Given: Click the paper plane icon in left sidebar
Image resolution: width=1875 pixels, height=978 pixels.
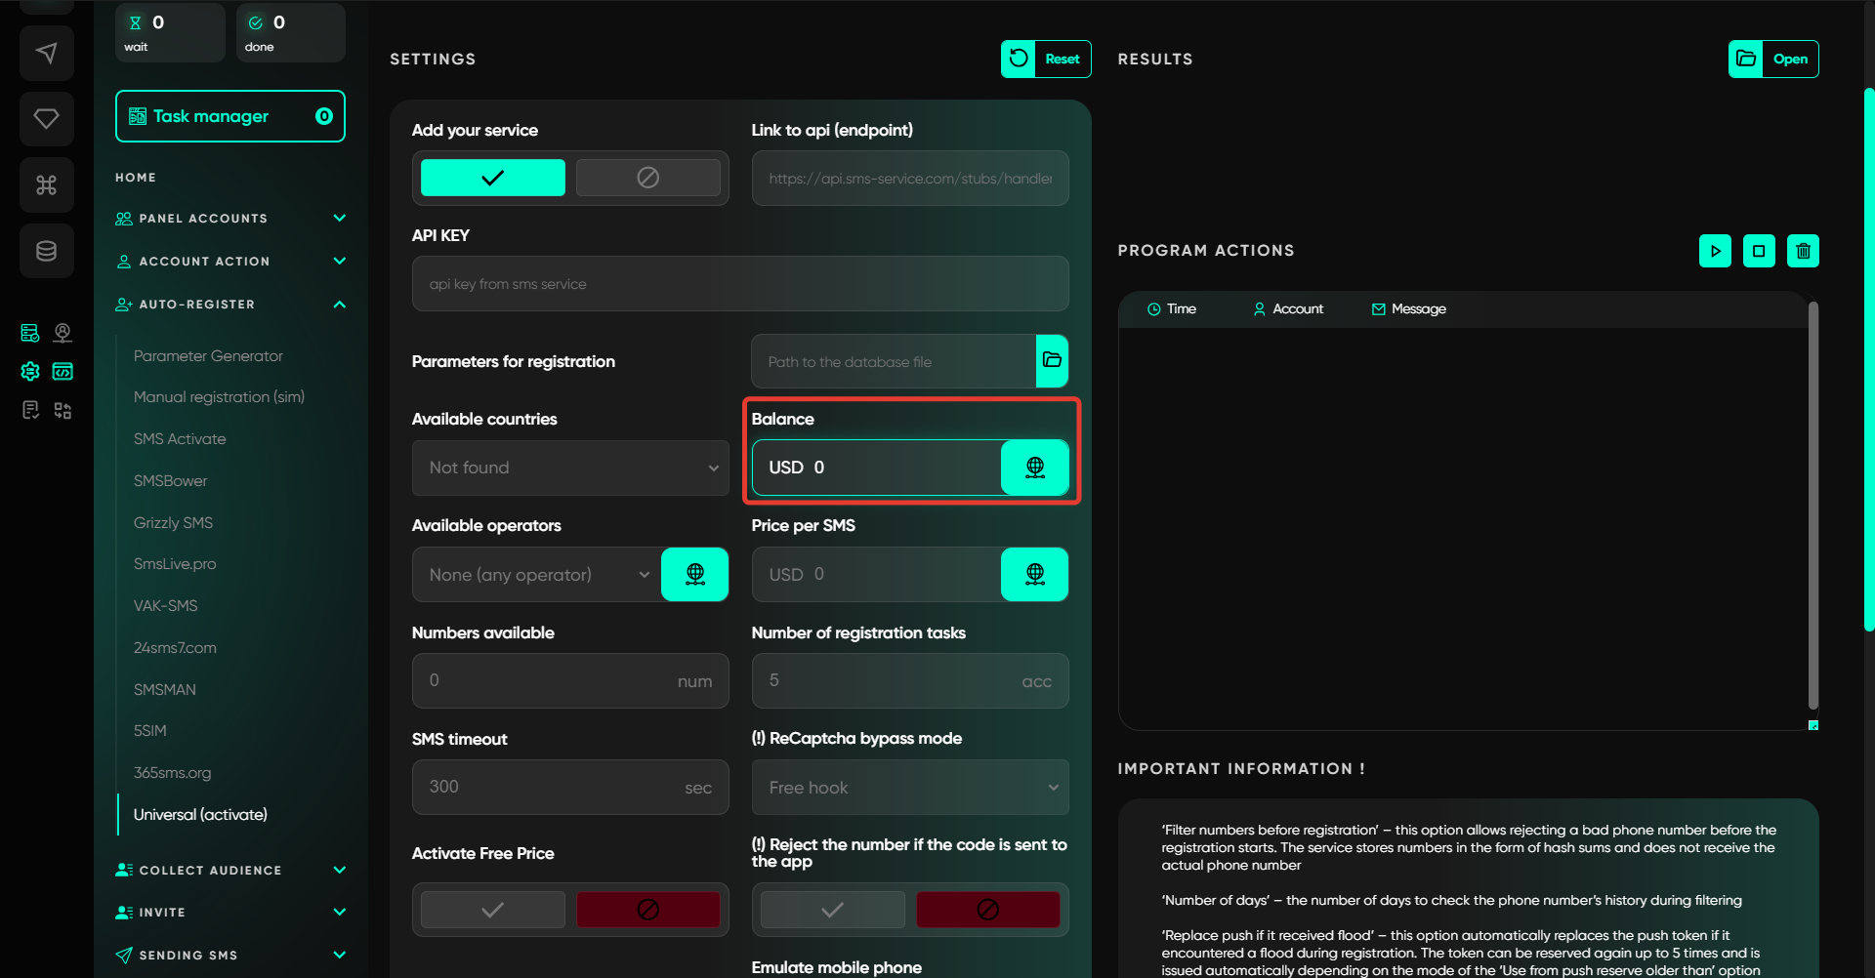Looking at the screenshot, I should coord(46,54).
